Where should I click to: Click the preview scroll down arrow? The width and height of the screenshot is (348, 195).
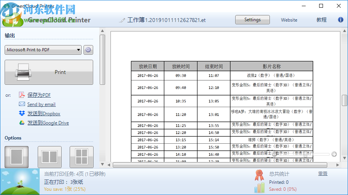(x=345, y=158)
